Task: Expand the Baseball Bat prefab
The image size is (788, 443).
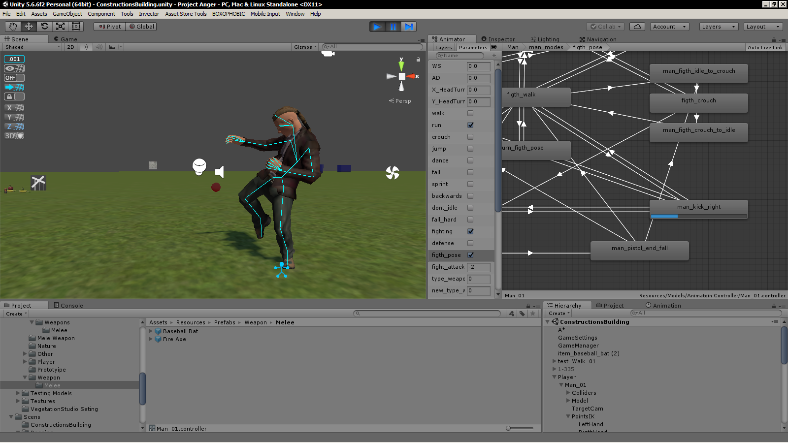Action: (151, 331)
